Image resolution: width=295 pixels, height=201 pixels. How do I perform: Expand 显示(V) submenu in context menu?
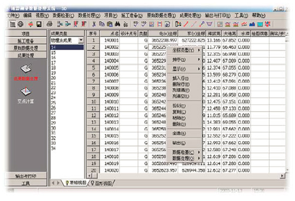pos(184,69)
